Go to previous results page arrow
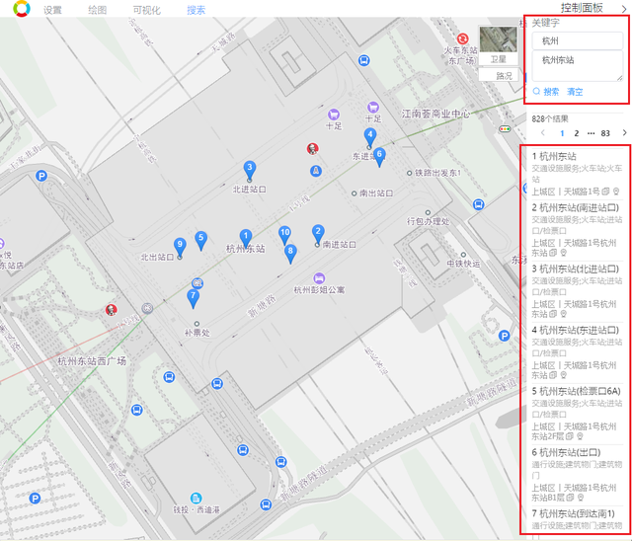 click(543, 133)
